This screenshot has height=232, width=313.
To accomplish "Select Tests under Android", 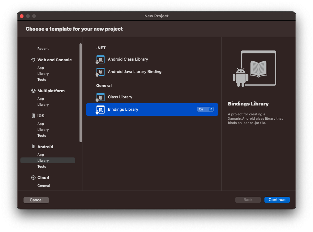I will pos(41,166).
